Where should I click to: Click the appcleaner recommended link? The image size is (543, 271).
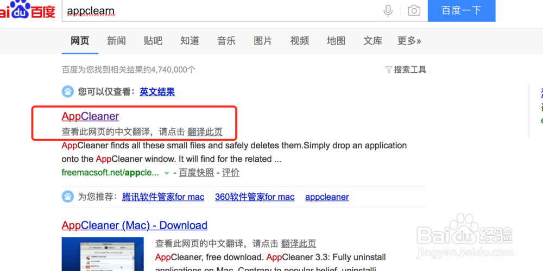pyautogui.click(x=327, y=197)
